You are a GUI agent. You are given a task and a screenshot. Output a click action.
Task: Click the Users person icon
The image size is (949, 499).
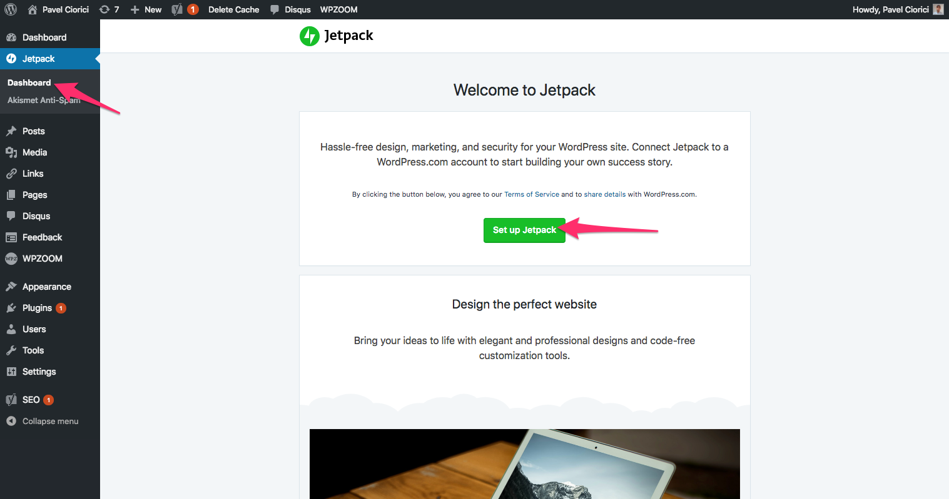11,329
